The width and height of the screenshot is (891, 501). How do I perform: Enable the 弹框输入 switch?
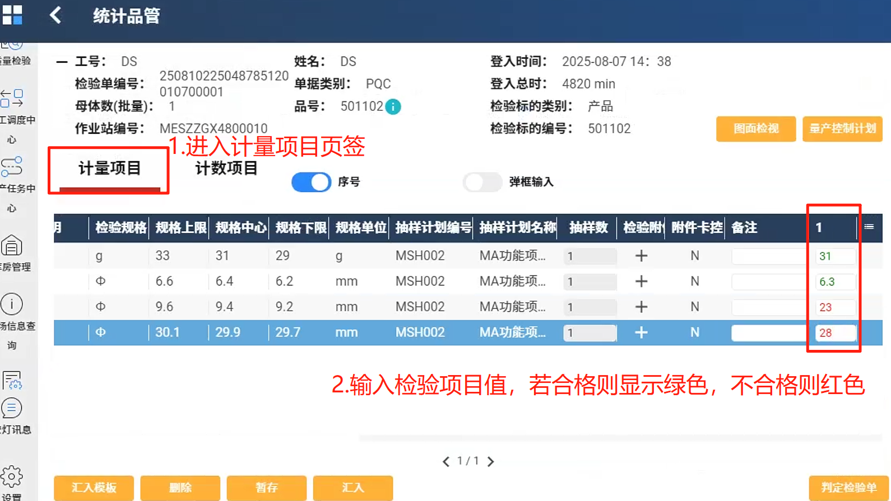click(x=482, y=182)
